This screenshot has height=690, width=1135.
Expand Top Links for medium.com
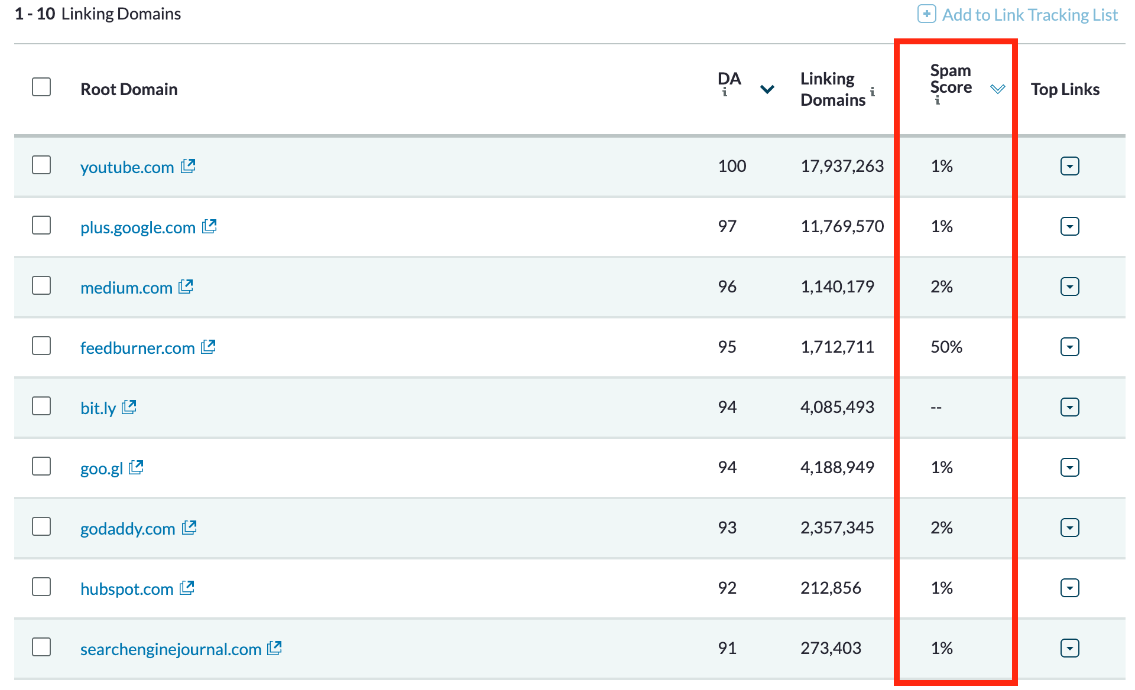click(1070, 287)
